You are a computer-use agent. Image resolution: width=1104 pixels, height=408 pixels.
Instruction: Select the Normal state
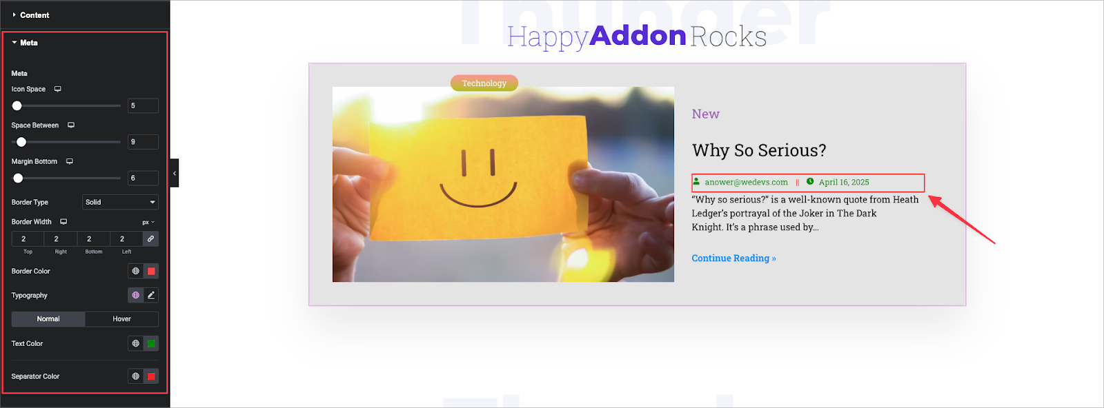click(x=48, y=319)
